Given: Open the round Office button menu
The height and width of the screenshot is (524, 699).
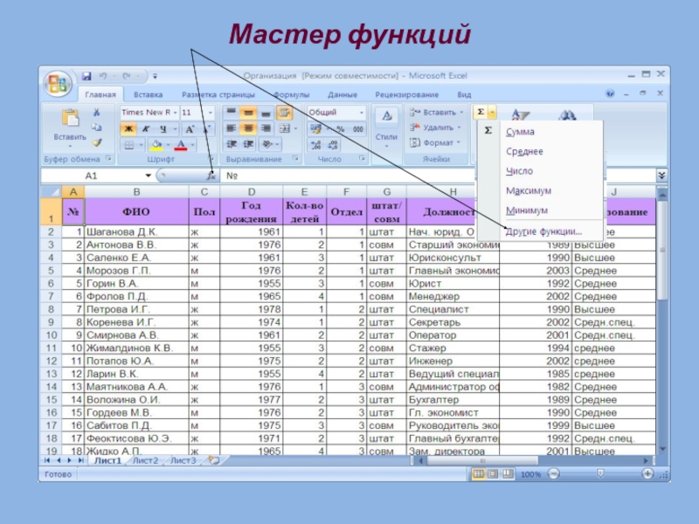Looking at the screenshot, I should point(58,83).
